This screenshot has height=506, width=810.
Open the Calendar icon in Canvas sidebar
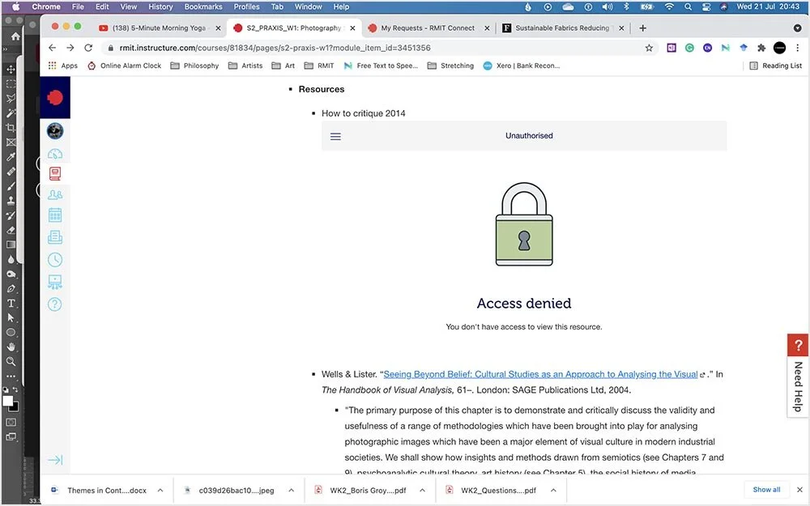[55, 215]
